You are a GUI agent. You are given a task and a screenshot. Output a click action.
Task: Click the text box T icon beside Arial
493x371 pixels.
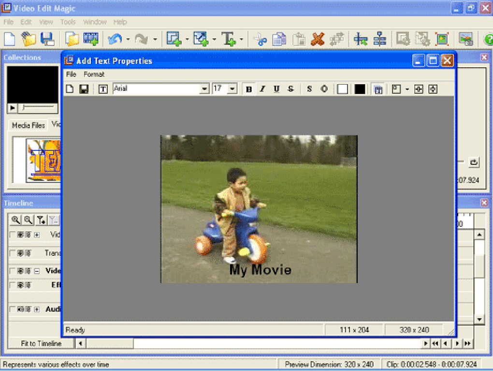coord(103,89)
